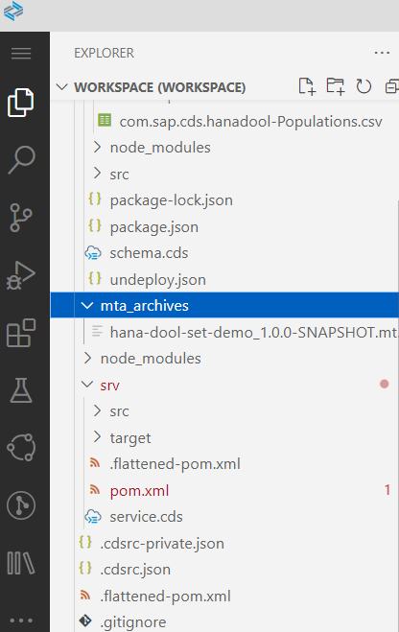The image size is (399, 632).
Task: Create a new file in workspace
Action: point(307,86)
